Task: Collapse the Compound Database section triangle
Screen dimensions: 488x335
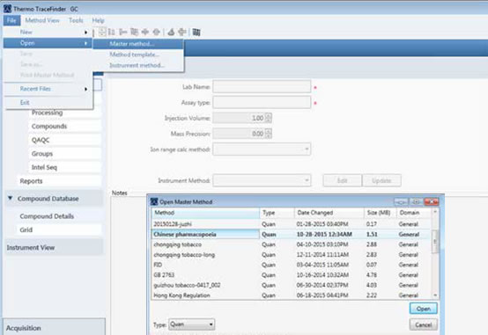Action: point(11,198)
